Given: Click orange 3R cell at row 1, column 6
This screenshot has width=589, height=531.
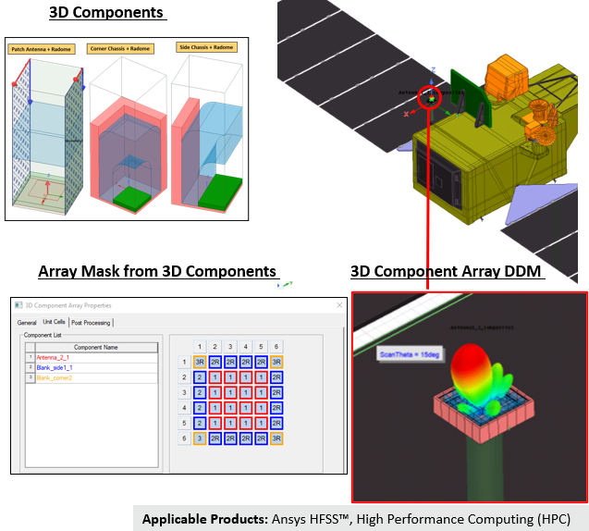Looking at the screenshot, I should (x=276, y=362).
